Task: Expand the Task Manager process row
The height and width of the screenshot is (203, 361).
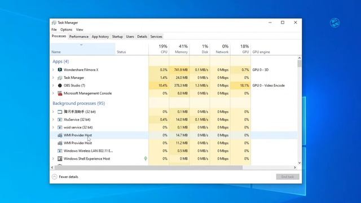Action: [53, 78]
